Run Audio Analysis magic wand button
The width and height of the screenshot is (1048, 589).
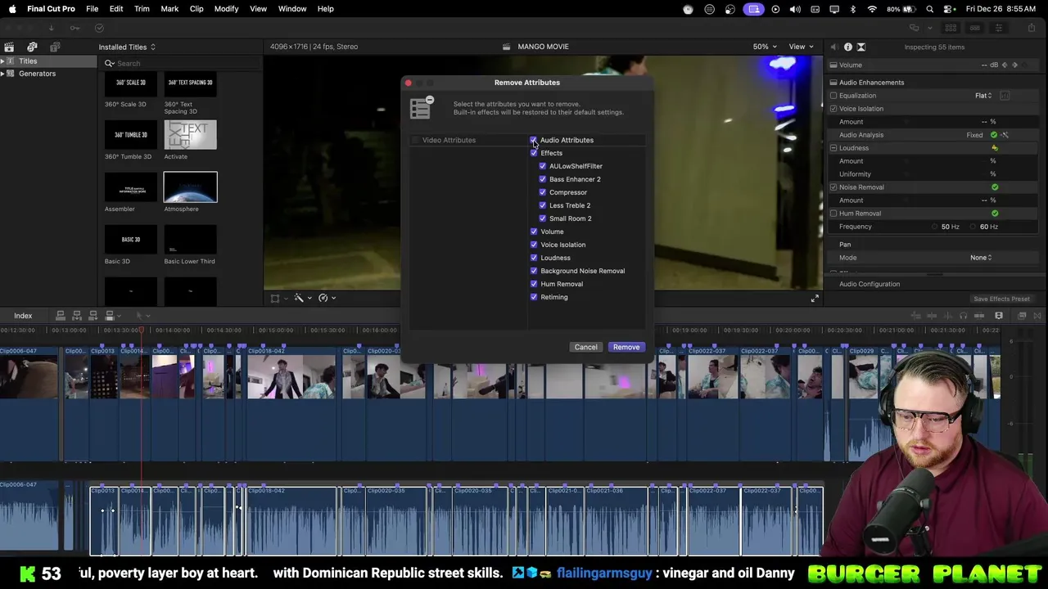point(1005,135)
